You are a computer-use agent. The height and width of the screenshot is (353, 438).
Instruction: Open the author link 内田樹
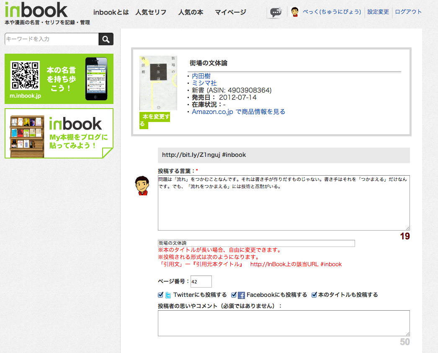(201, 76)
